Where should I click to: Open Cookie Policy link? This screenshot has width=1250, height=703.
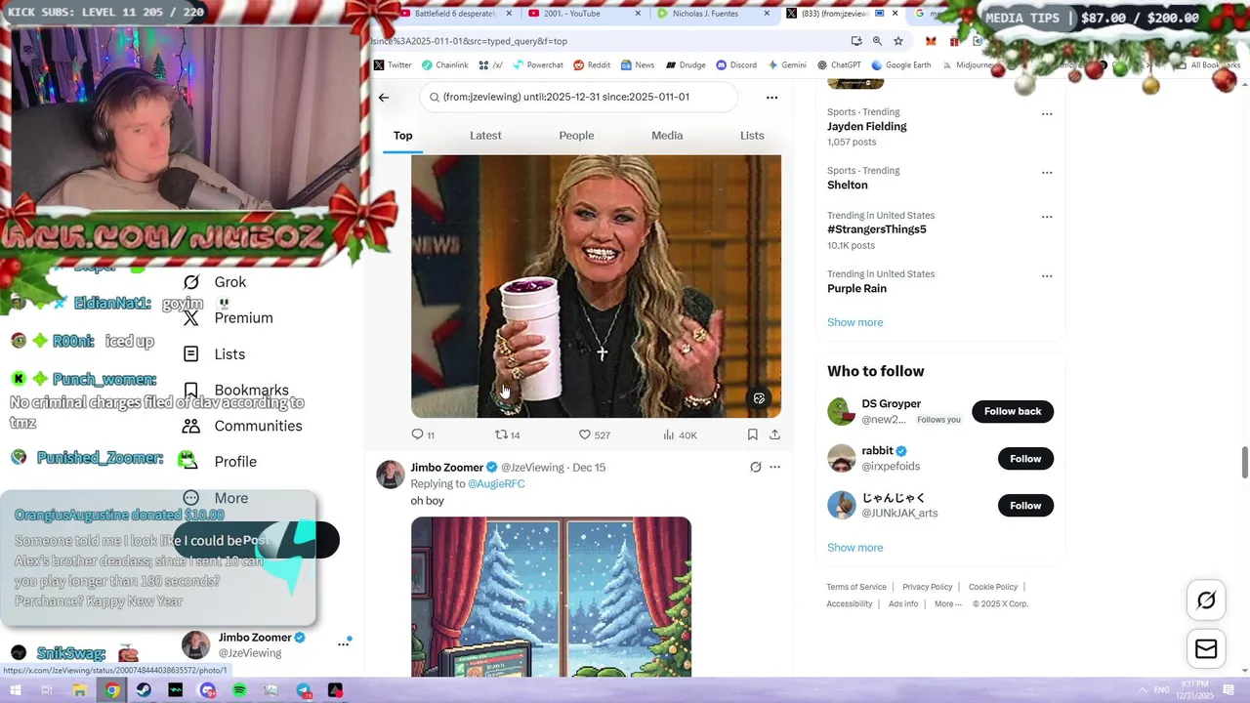tap(993, 587)
